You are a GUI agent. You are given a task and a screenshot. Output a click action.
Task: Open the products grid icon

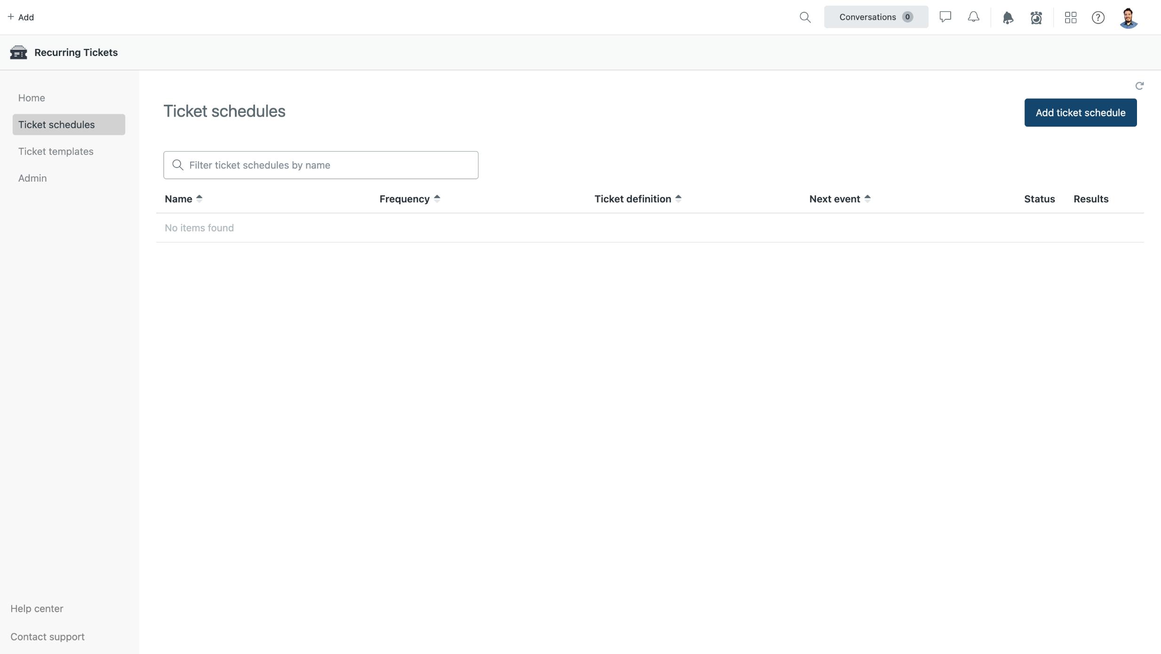(x=1071, y=17)
